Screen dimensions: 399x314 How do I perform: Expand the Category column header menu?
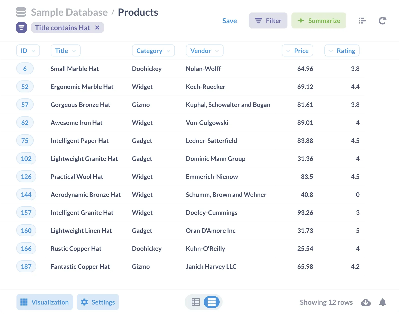tap(153, 51)
